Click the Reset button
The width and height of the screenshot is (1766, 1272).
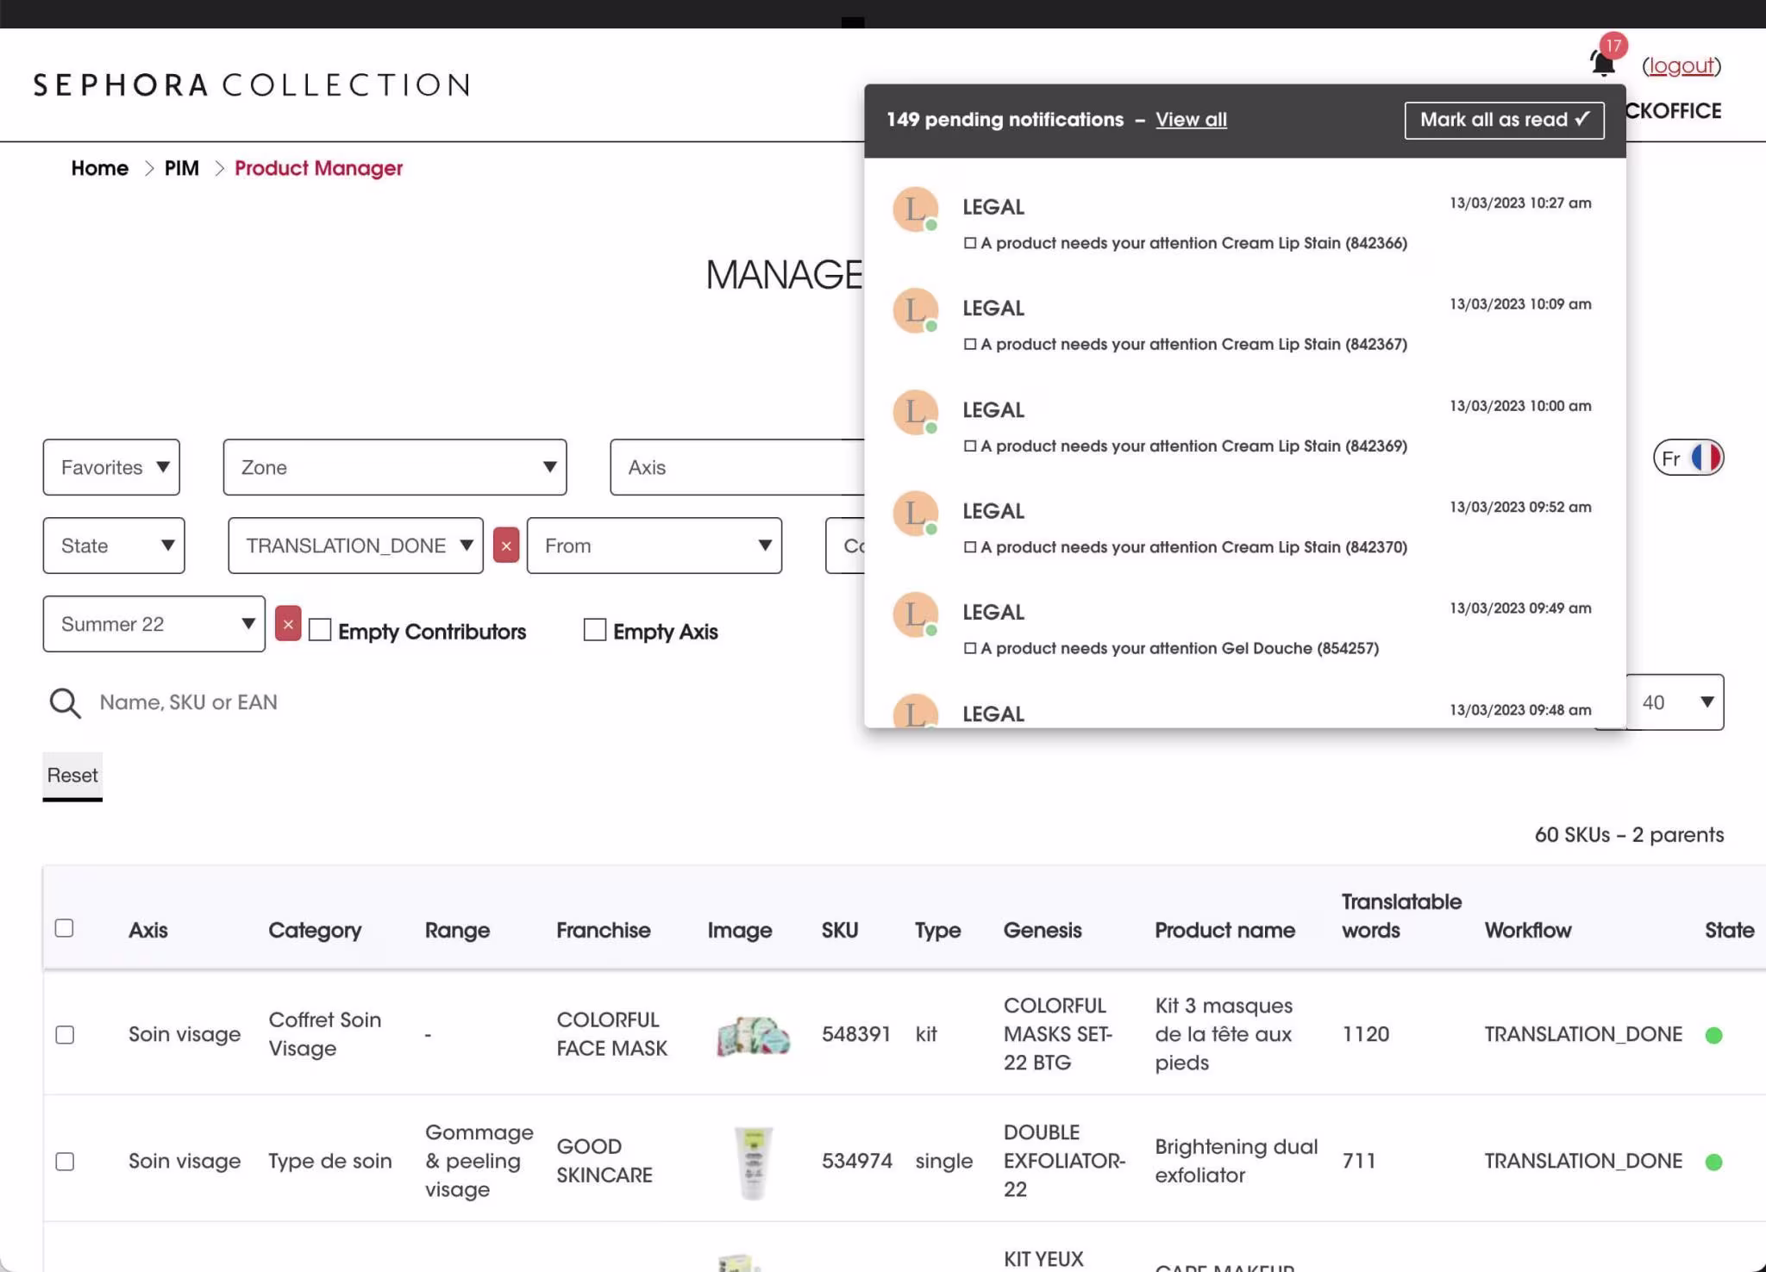[x=72, y=776]
